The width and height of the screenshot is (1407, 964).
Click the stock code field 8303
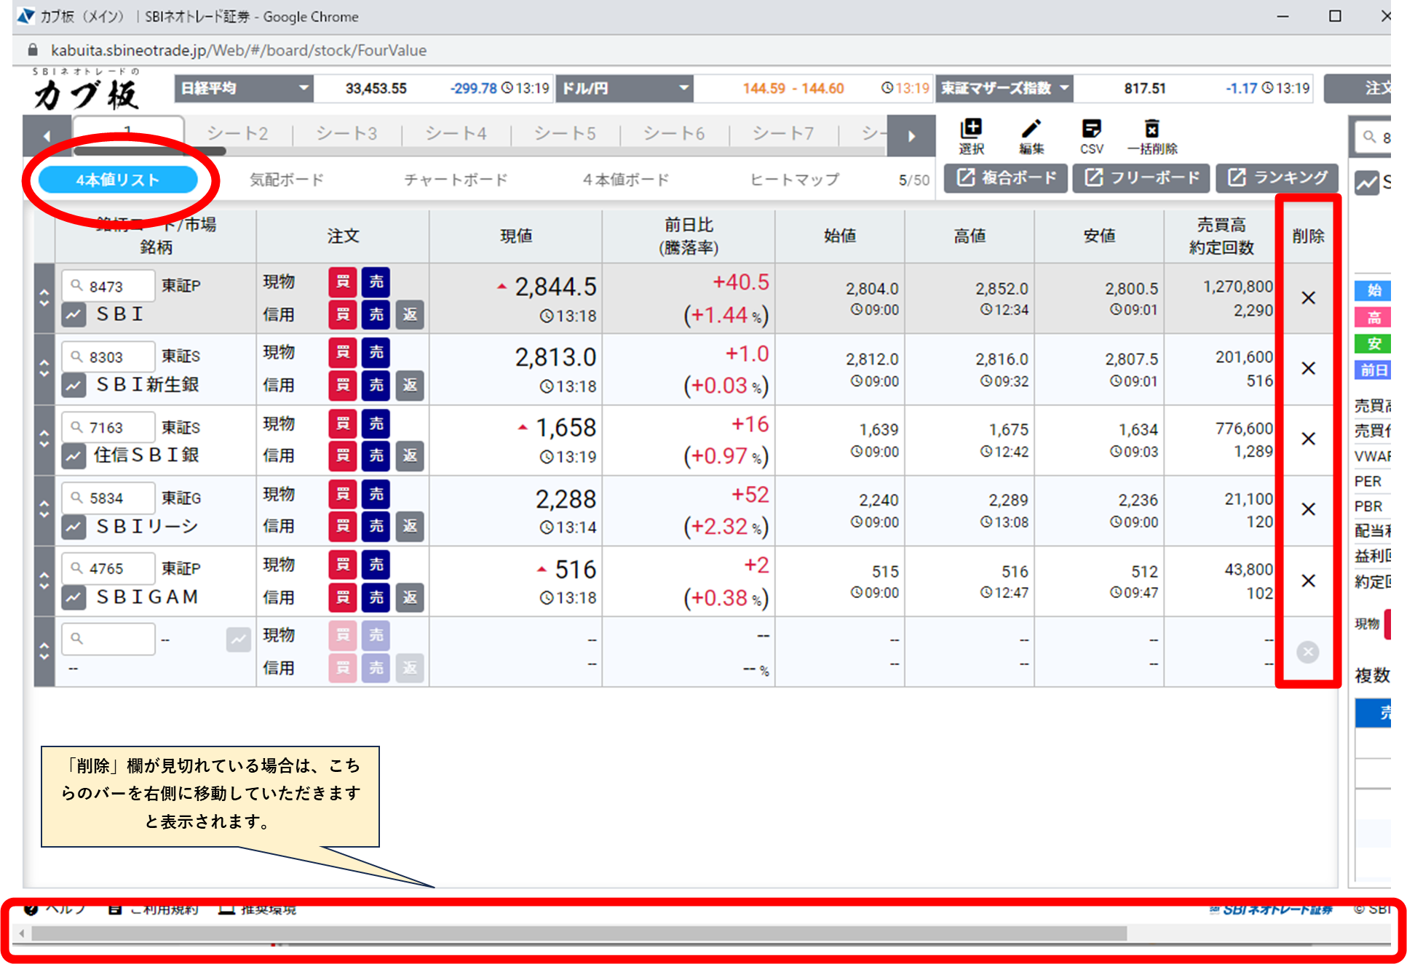(108, 356)
